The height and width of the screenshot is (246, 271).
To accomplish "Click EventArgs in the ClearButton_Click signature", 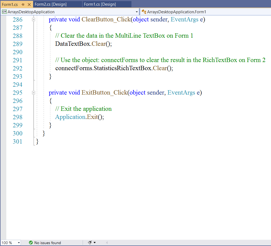I will [184, 19].
